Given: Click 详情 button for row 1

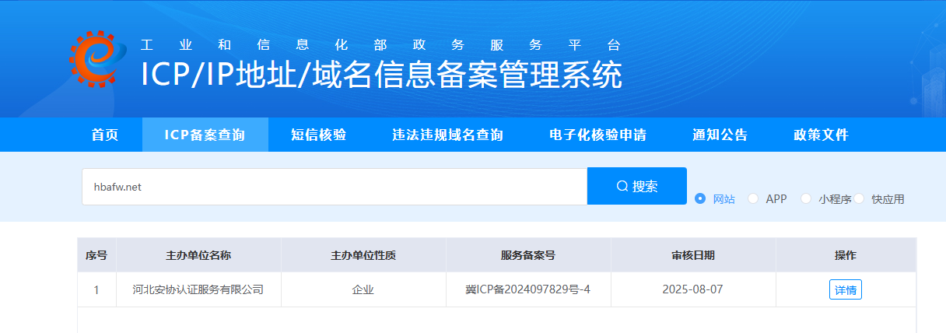Looking at the screenshot, I should point(845,289).
